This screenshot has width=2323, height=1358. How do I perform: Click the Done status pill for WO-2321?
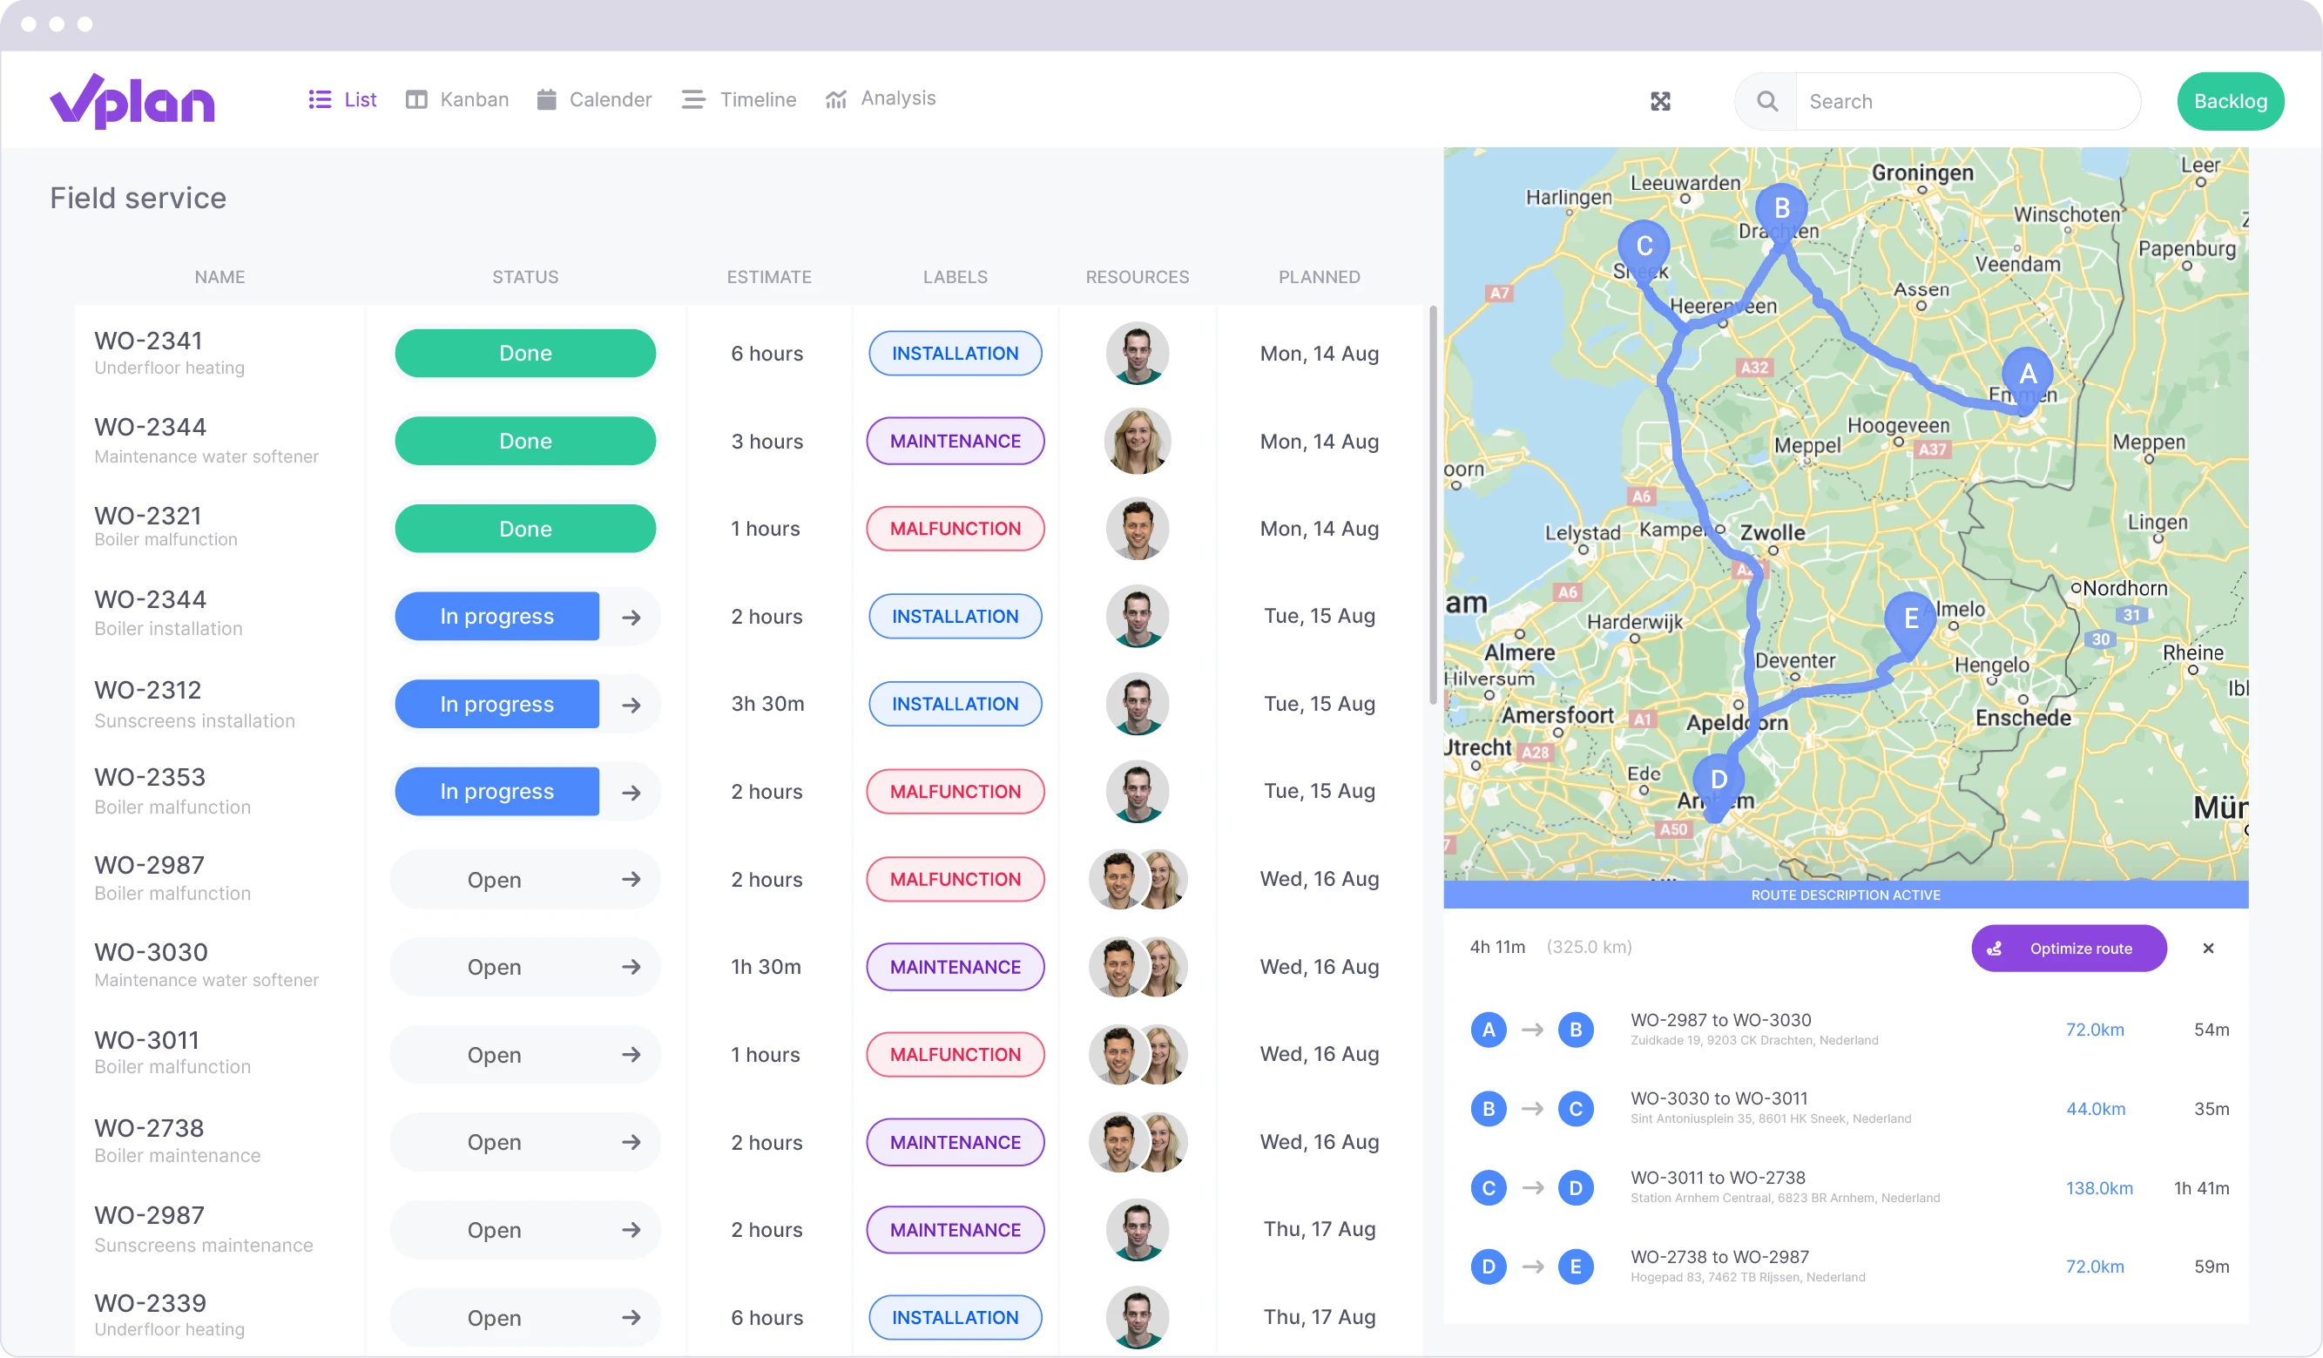524,528
